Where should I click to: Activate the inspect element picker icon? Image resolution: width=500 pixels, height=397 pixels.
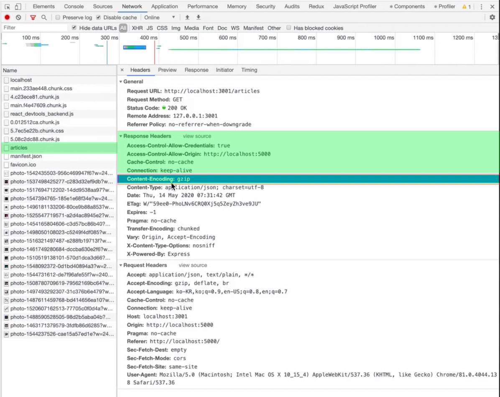pyautogui.click(x=8, y=6)
